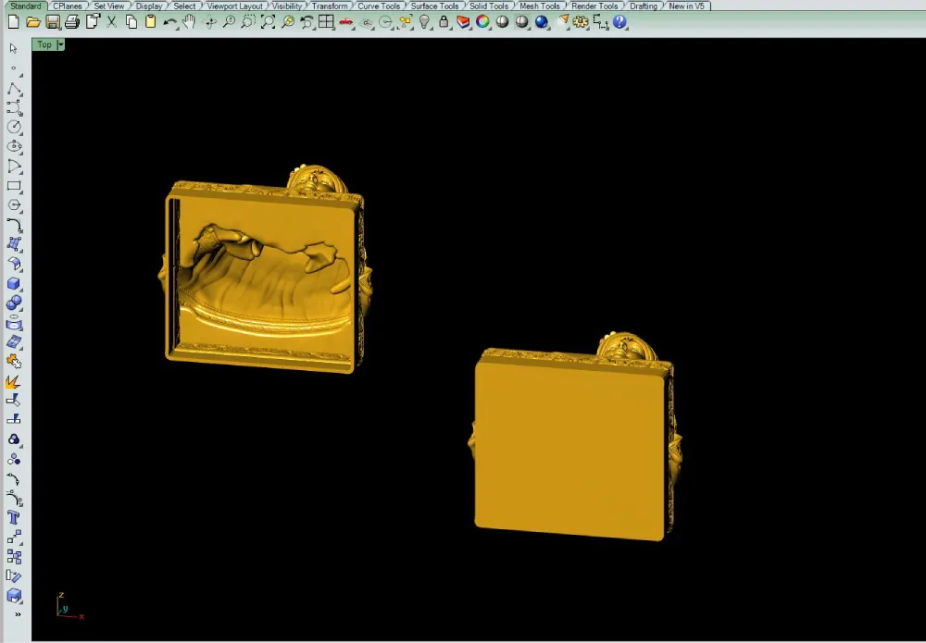Open the Display tab
This screenshot has width=926, height=643.
149,6
